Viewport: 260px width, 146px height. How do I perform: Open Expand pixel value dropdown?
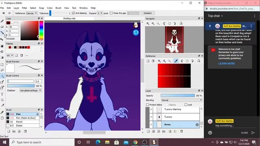click(x=100, y=13)
